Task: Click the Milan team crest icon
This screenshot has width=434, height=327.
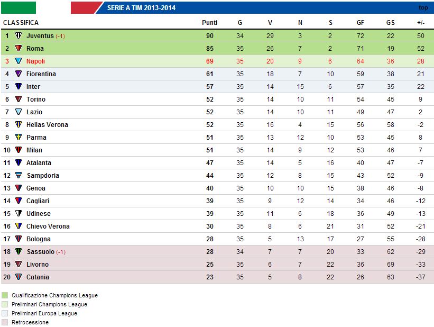Action: pos(19,150)
